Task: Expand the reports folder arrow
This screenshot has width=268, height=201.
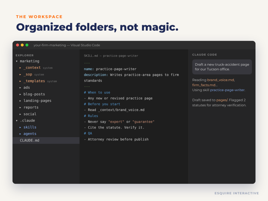Action: [20, 108]
